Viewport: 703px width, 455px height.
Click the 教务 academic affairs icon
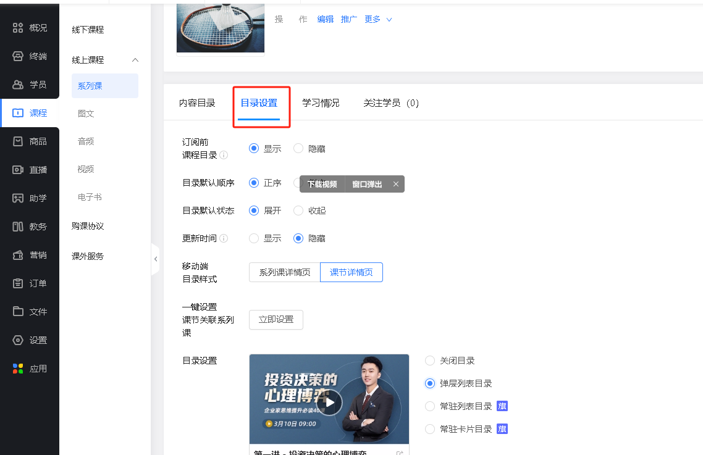pyautogui.click(x=17, y=227)
